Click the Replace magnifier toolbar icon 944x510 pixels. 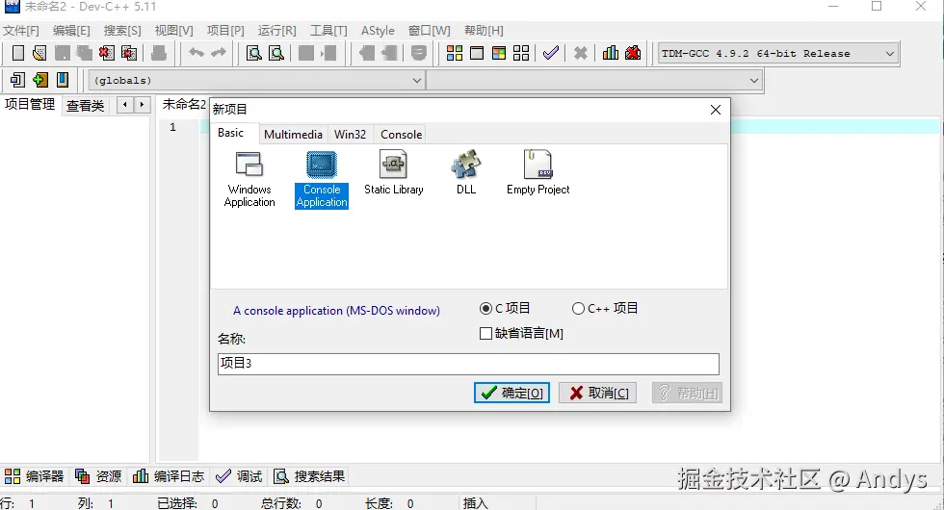click(276, 53)
